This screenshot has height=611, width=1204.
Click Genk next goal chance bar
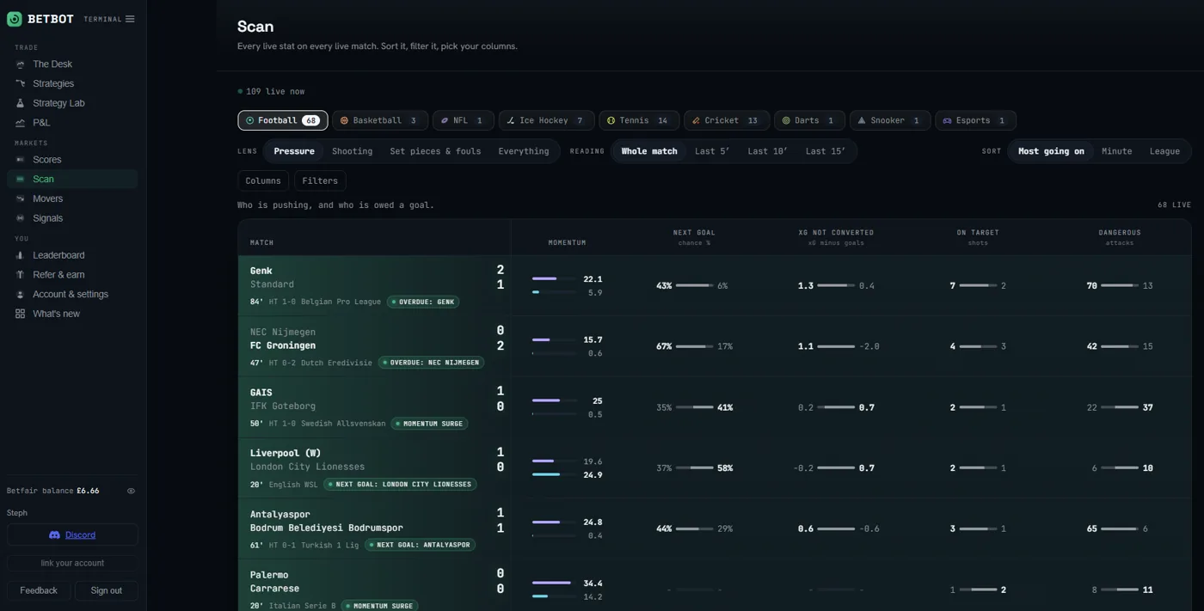[694, 285]
